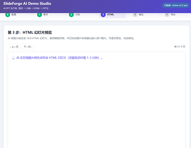Go to step 0 配置

tap(11, 15)
